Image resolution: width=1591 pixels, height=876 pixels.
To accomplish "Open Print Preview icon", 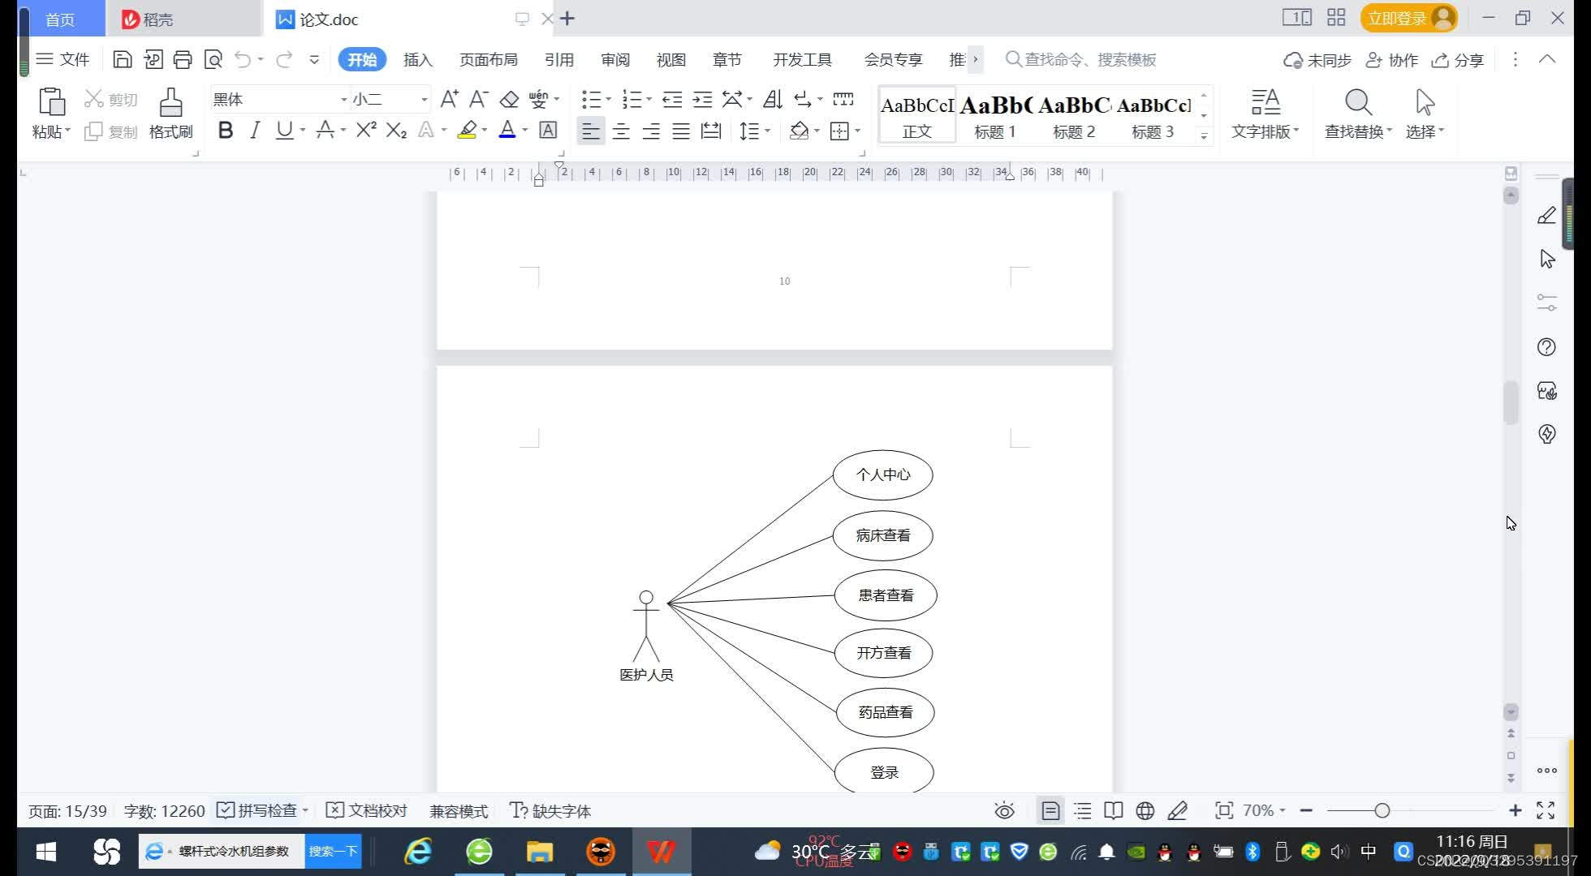I will (x=213, y=59).
